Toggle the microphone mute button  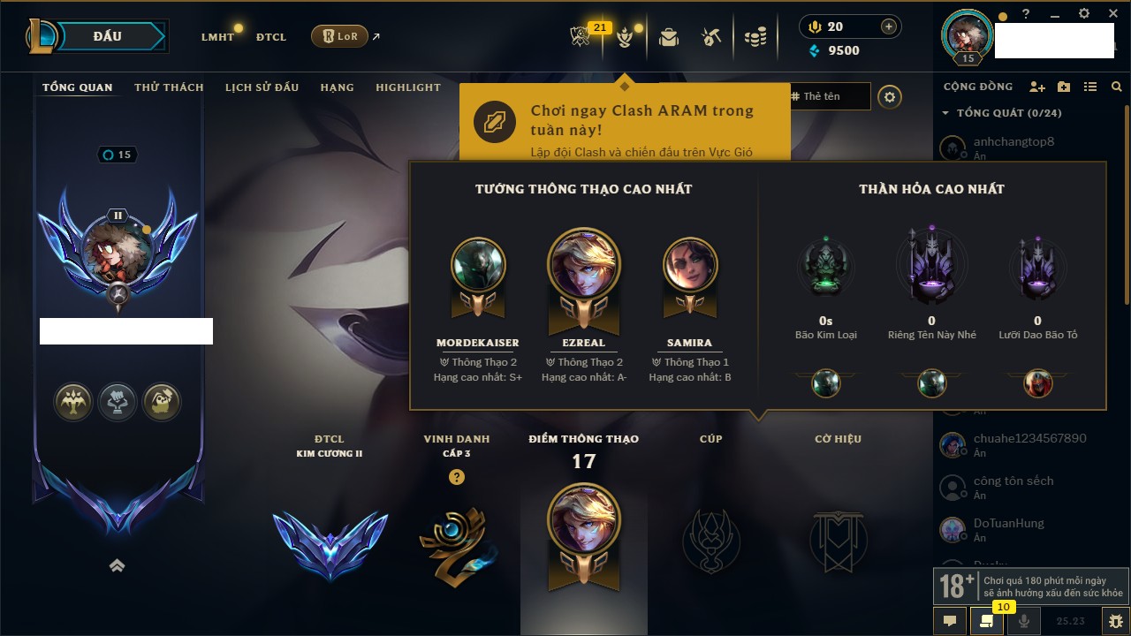(1024, 621)
